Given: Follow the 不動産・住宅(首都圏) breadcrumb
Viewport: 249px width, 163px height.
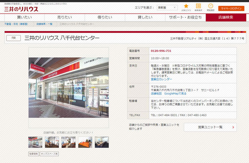Looking at the screenshot, I should [16, 24].
